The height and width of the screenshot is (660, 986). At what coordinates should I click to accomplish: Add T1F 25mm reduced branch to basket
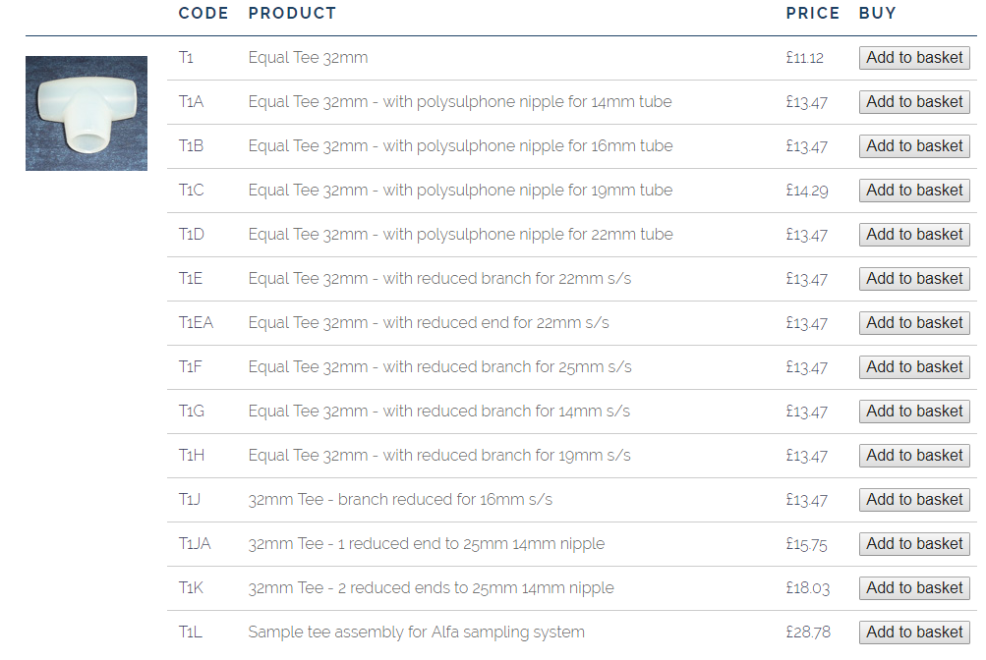(914, 367)
